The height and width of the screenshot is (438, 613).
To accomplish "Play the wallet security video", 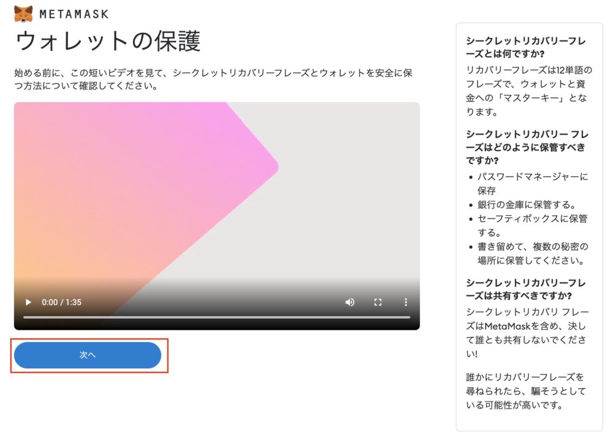I will pos(28,302).
